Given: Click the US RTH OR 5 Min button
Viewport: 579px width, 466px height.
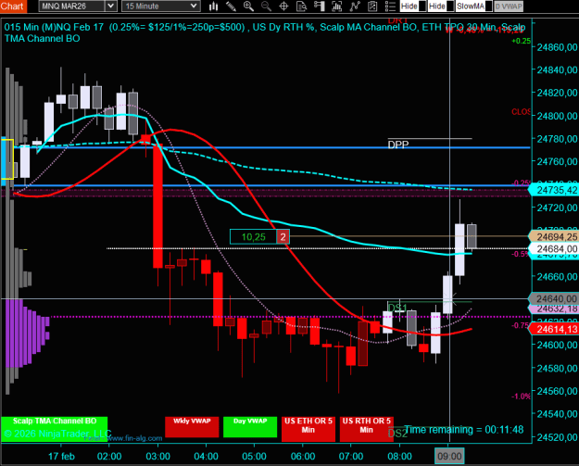Looking at the screenshot, I should (366, 429).
